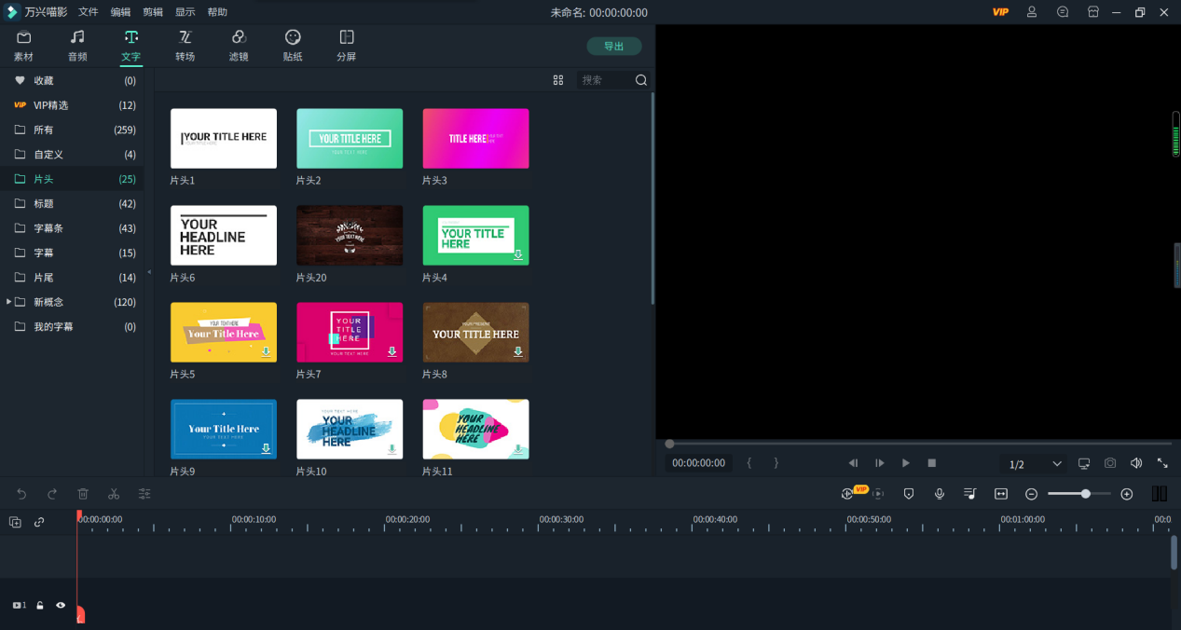Expand the 新概念 folder tree arrow
Image resolution: width=1181 pixels, height=630 pixels.
click(x=9, y=302)
